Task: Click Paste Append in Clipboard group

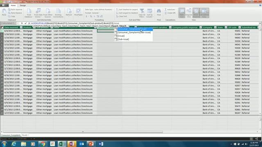Action: [15, 9]
